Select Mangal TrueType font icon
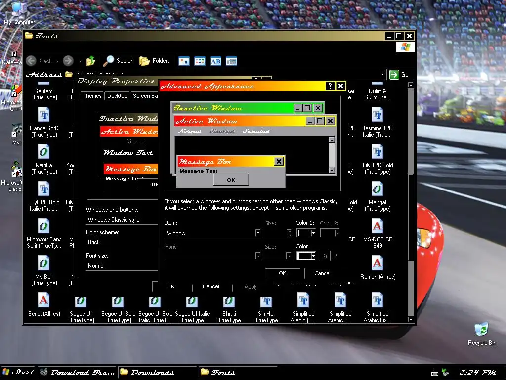 [377, 197]
